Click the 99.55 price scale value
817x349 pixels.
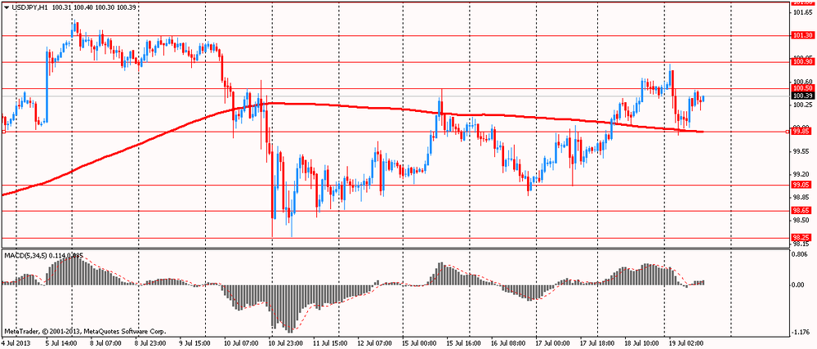click(x=802, y=151)
